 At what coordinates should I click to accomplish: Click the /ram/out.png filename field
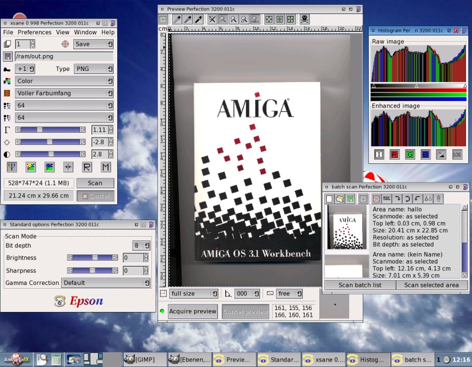click(x=64, y=56)
